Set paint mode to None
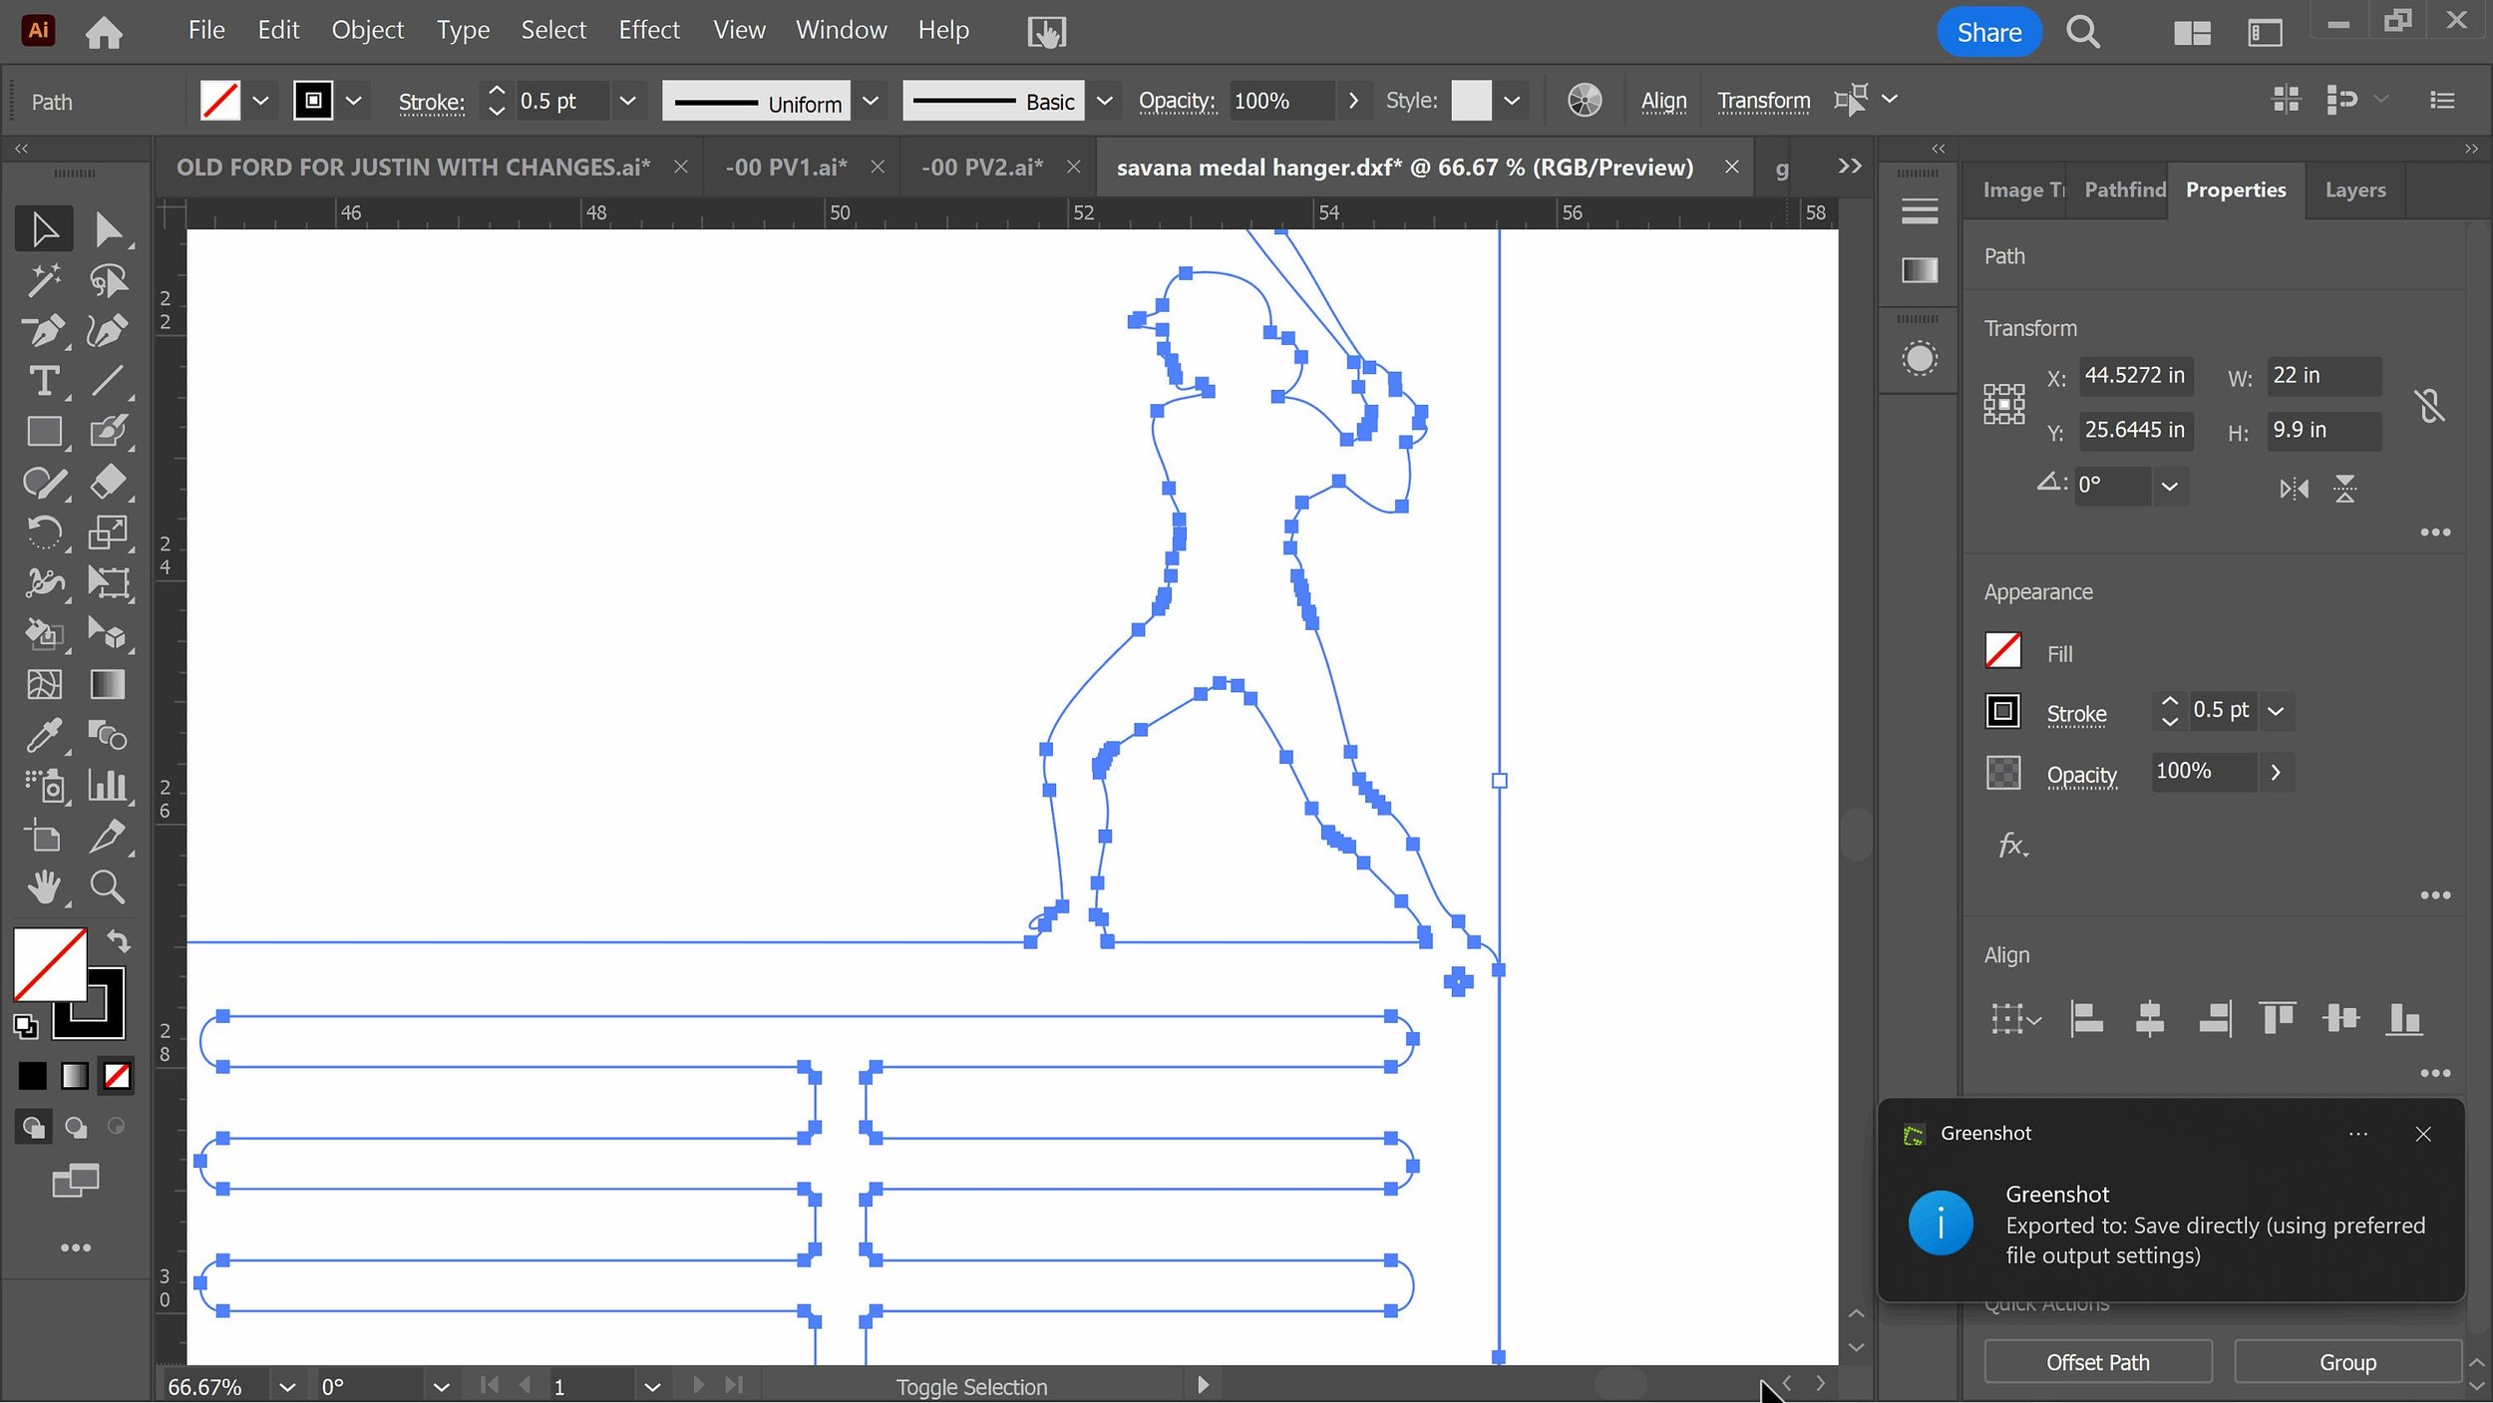 click(x=117, y=1076)
